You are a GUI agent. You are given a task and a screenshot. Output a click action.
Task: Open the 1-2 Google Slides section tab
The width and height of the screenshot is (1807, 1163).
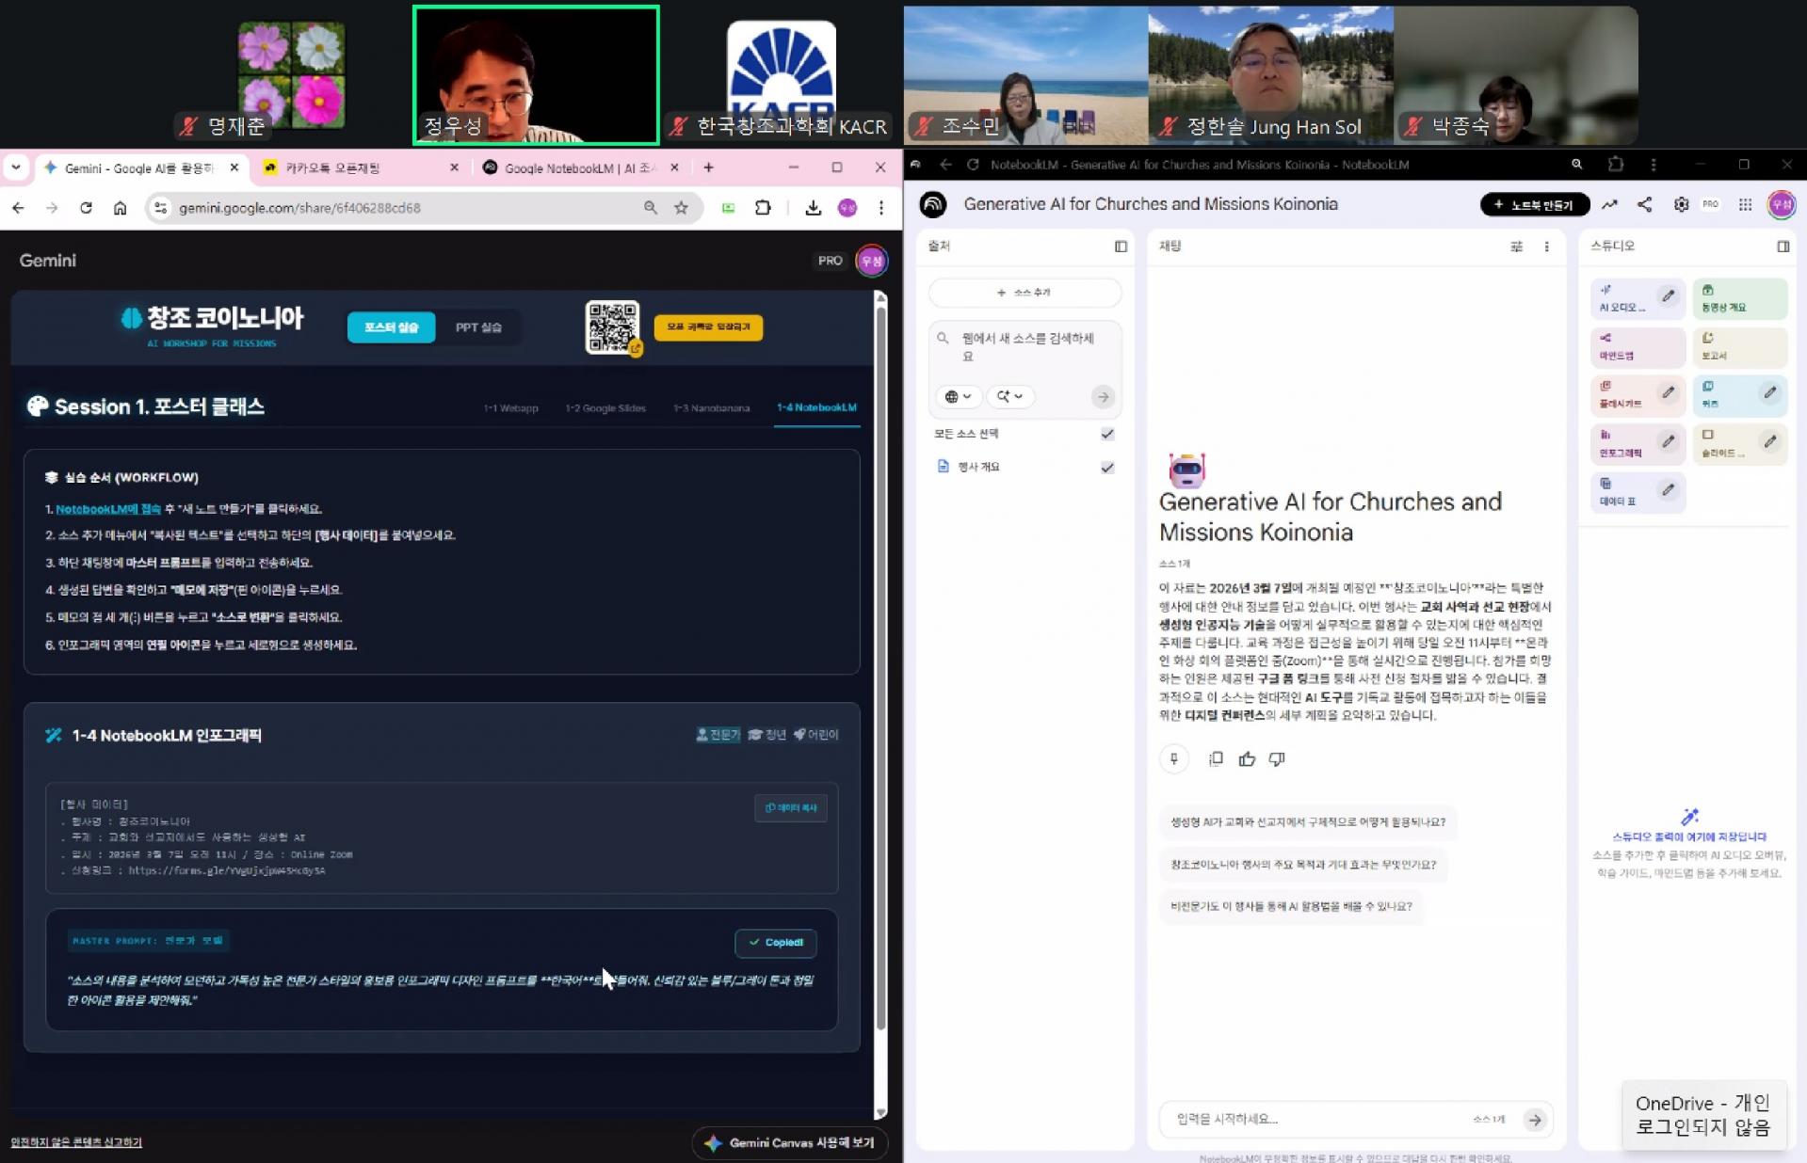click(x=605, y=408)
